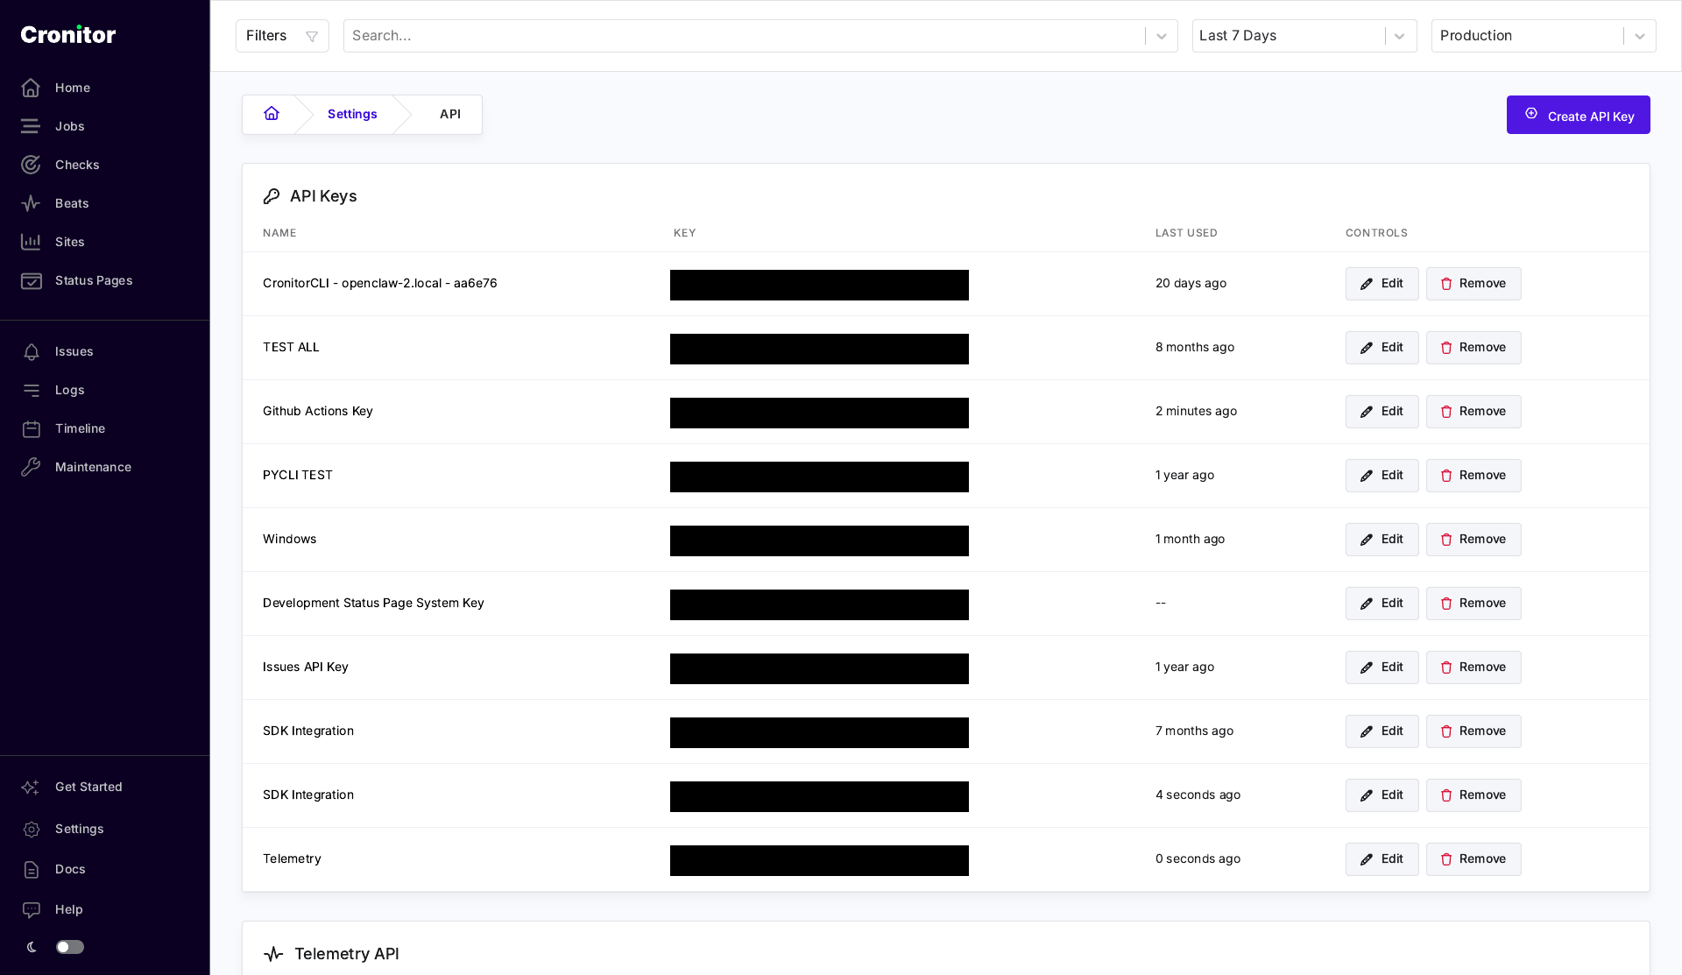
Task: Click the Issues bell icon
Action: pyautogui.click(x=32, y=351)
